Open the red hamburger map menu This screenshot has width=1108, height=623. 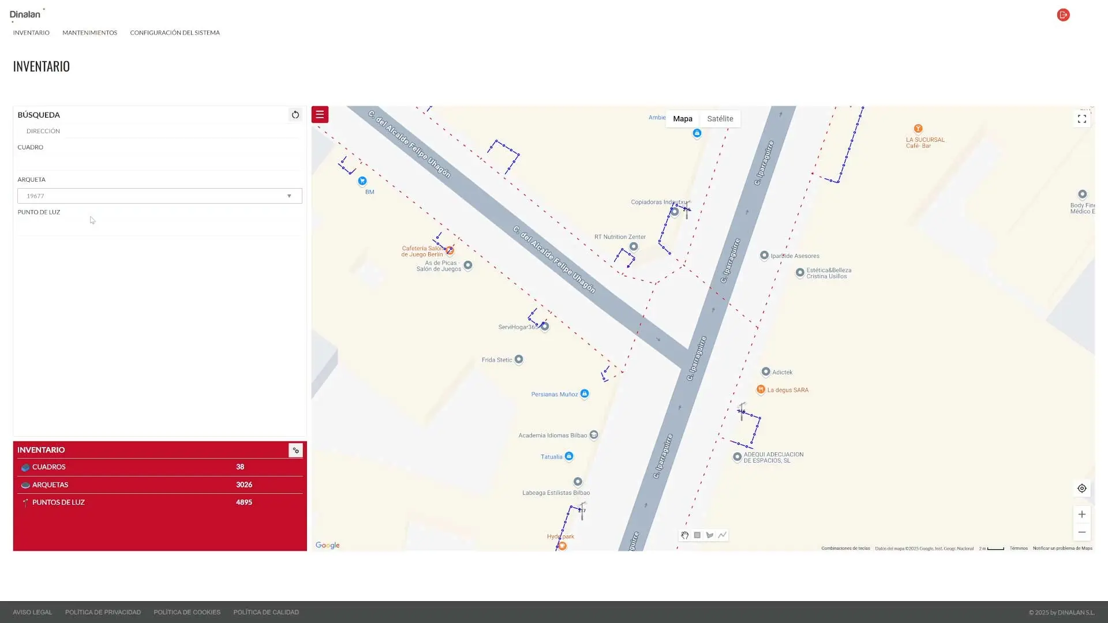(320, 114)
